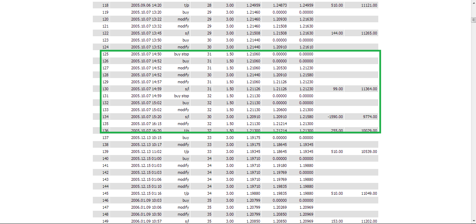Click timestamp 2005.09.06 14:20
This screenshot has width=476, height=224.
click(x=146, y=5)
